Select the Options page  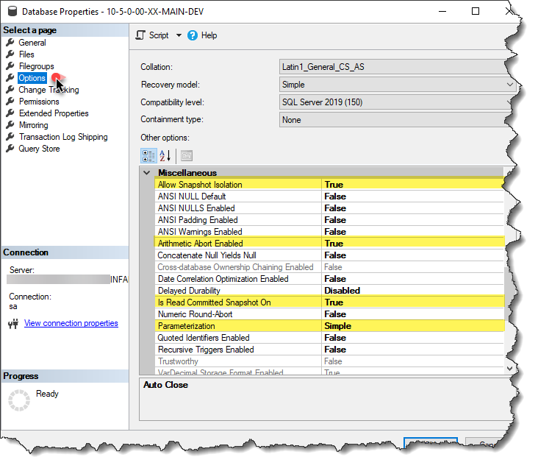32,78
